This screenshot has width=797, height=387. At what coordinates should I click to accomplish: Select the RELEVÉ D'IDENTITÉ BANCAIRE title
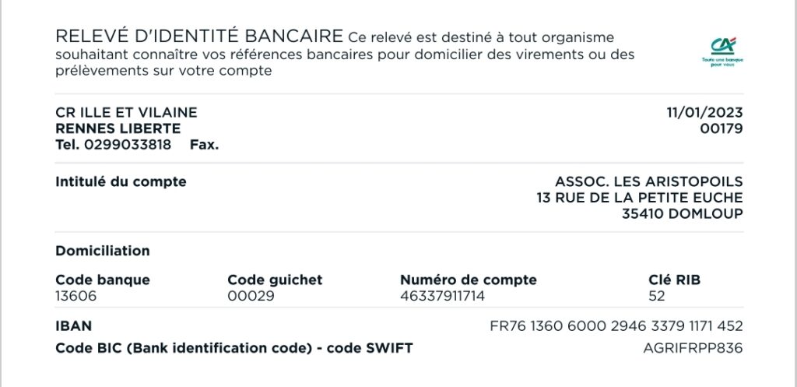[199, 37]
